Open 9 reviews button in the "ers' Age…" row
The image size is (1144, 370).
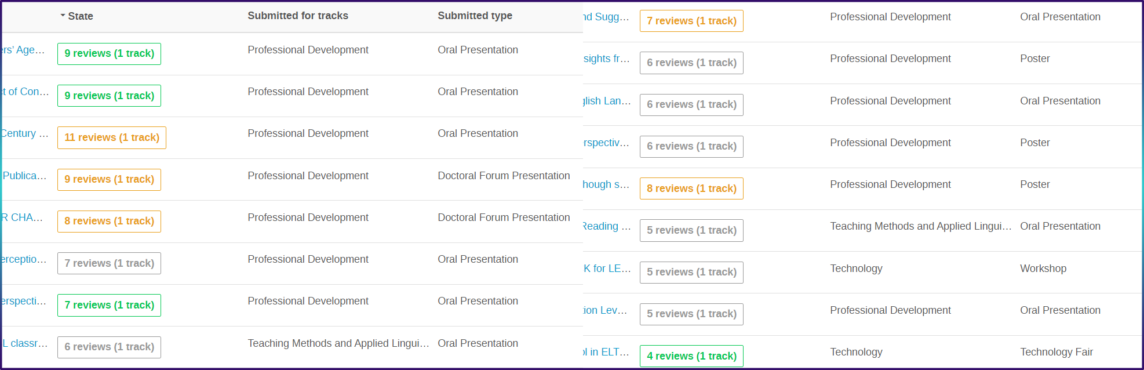pos(109,53)
